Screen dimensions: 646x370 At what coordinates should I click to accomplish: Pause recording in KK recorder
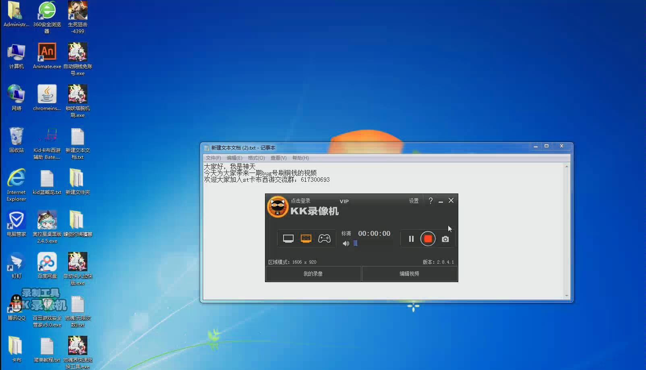(x=411, y=239)
